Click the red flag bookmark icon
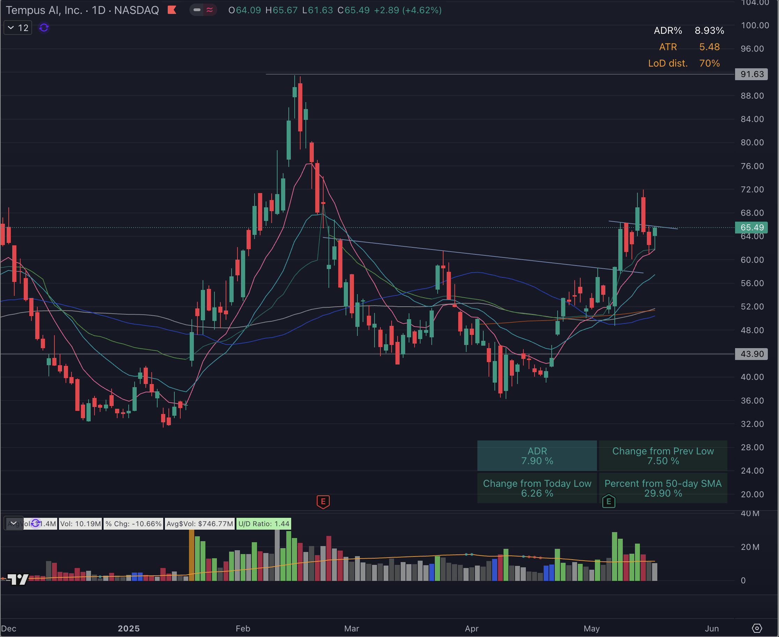The height and width of the screenshot is (637, 779). [172, 10]
